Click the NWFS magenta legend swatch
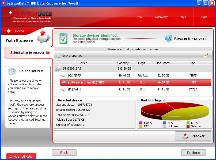This screenshot has width=216, height=160. (x=141, y=123)
